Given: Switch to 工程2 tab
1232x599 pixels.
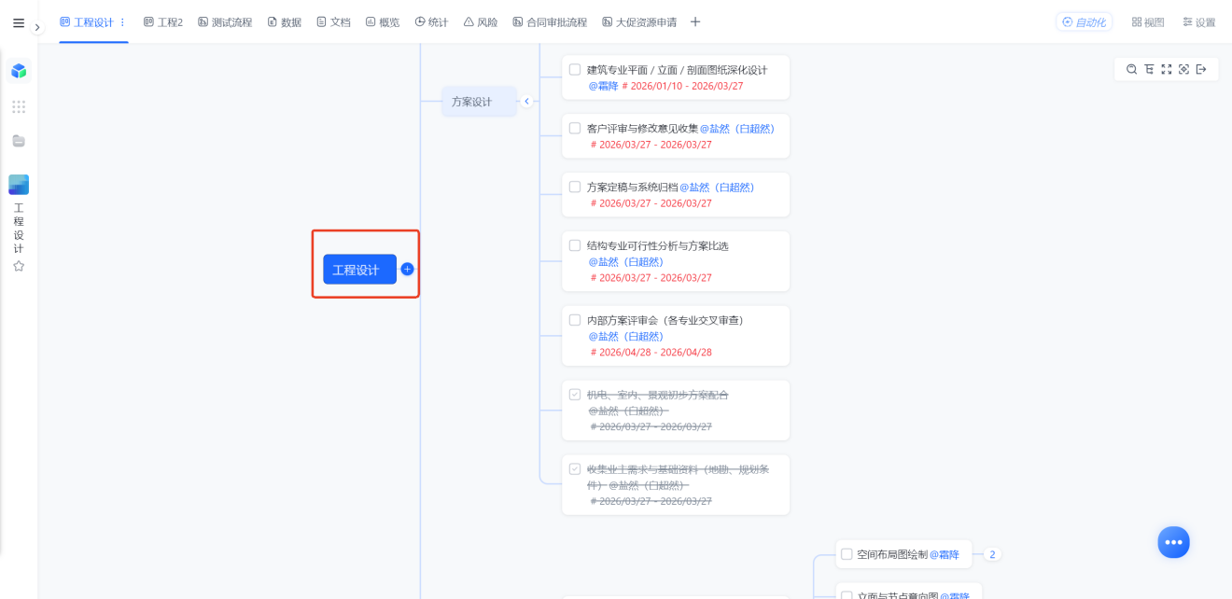Looking at the screenshot, I should (163, 22).
